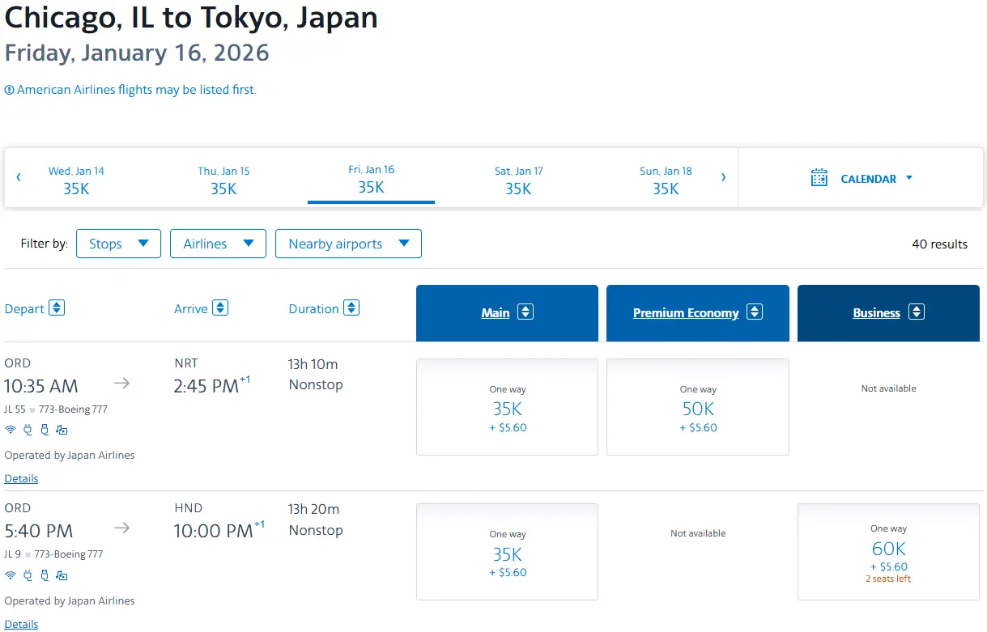Screen dimensions: 987x632
Task: Open the Nearby airports dropdown
Action: 348,244
